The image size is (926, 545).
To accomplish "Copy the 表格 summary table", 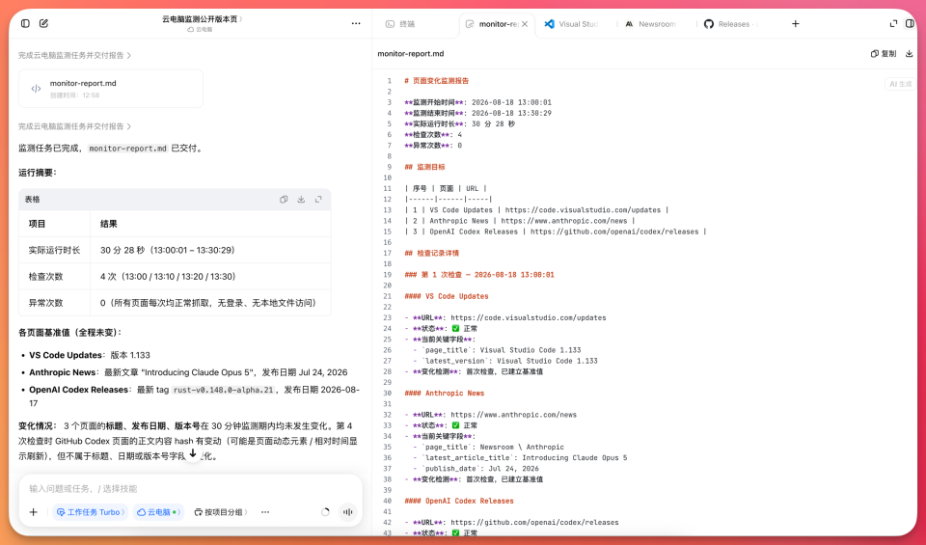I will pyautogui.click(x=284, y=200).
